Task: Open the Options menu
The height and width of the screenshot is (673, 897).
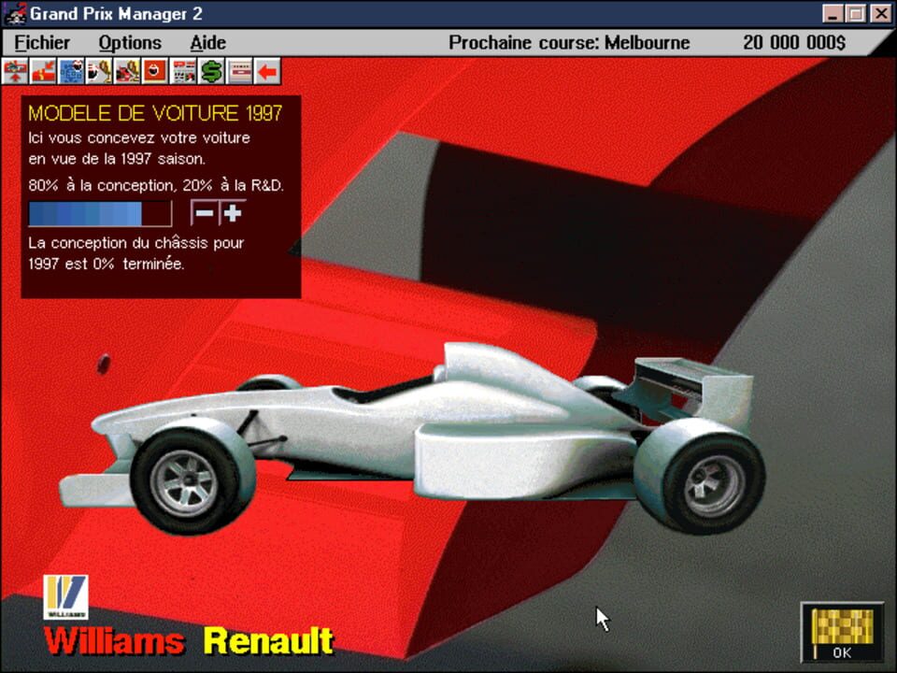Action: tap(129, 42)
